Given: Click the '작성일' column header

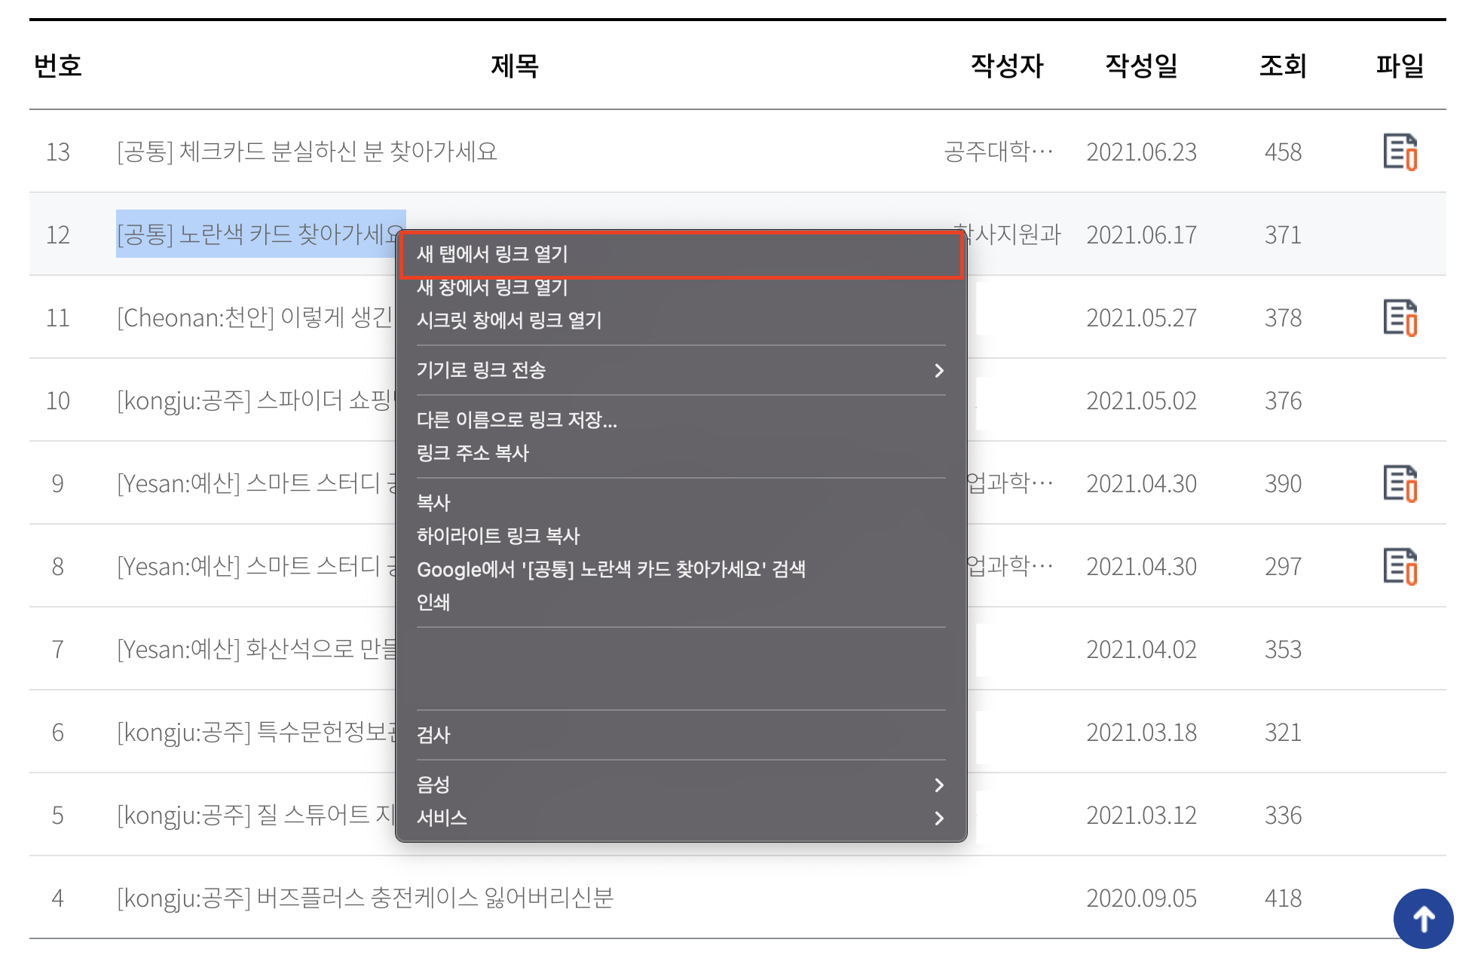Looking at the screenshot, I should click(1141, 66).
